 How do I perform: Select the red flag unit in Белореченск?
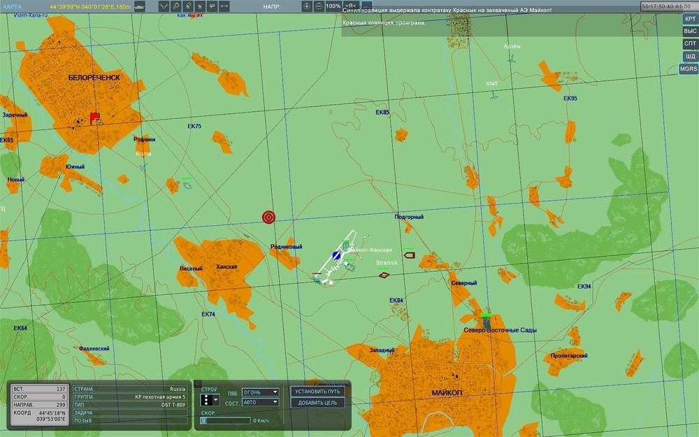click(95, 118)
